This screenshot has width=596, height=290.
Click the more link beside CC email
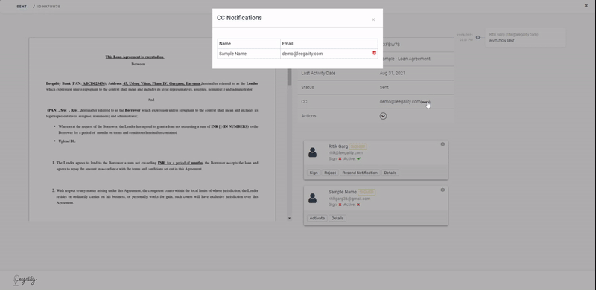[425, 102]
